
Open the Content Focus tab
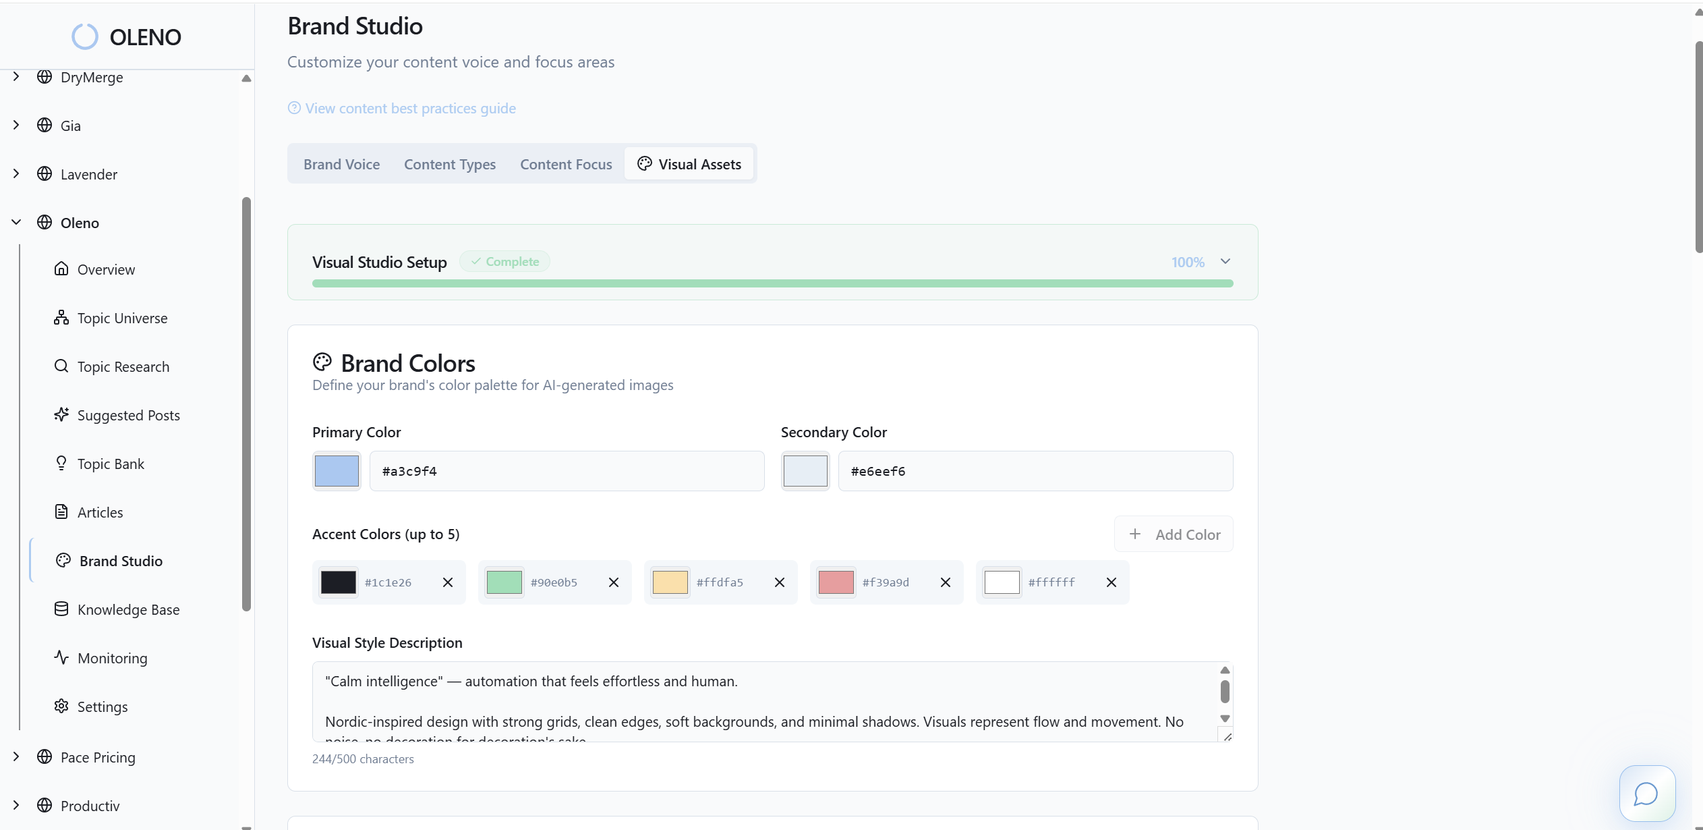click(566, 165)
